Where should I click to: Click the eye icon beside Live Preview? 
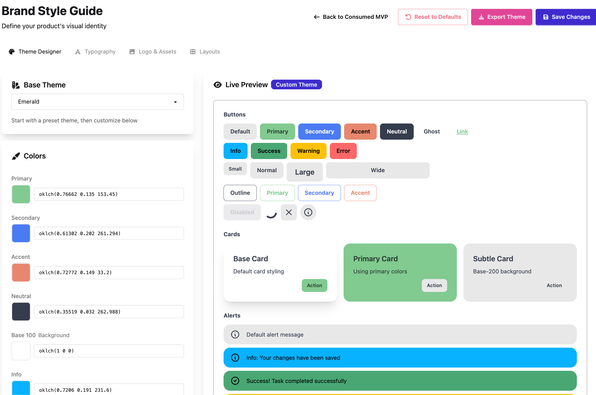tap(218, 84)
